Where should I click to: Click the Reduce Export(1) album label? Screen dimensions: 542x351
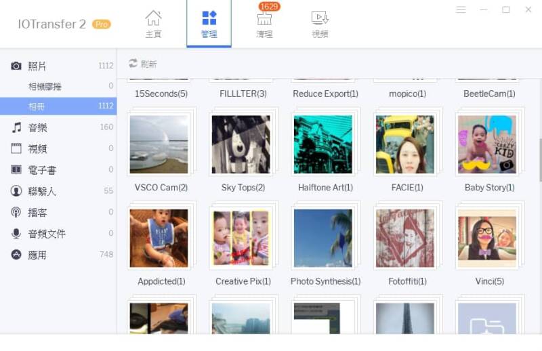click(x=326, y=94)
